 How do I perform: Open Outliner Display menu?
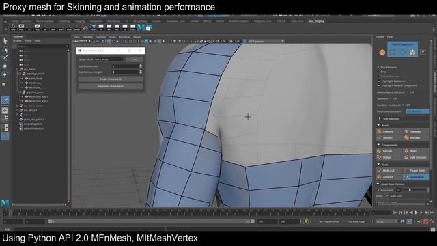pos(17,41)
